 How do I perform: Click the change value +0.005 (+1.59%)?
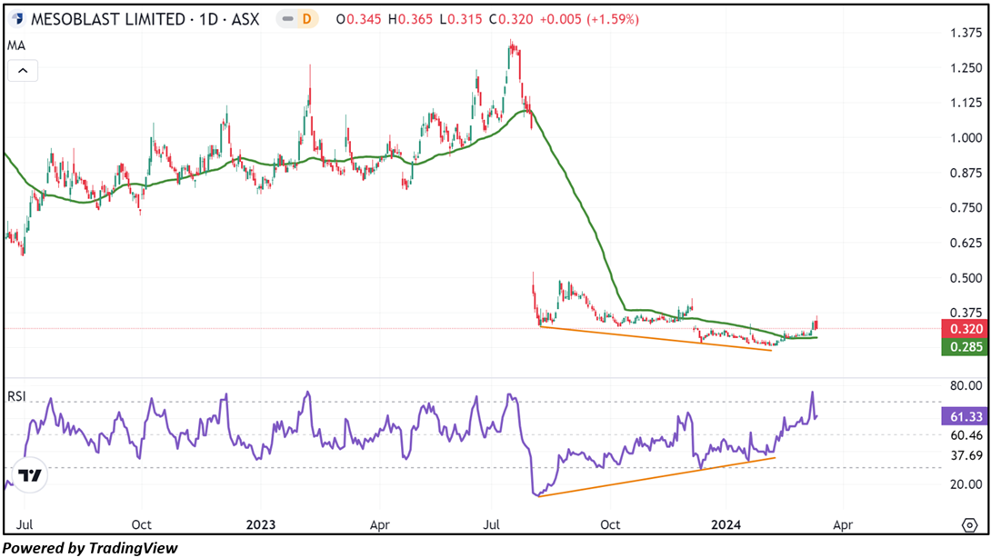(589, 20)
